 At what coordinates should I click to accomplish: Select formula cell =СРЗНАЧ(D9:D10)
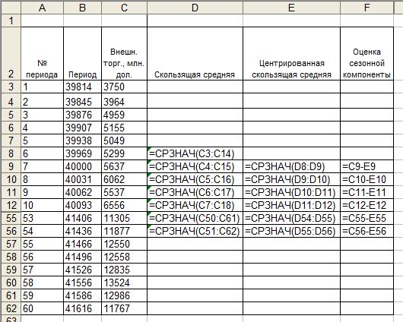pyautogui.click(x=291, y=179)
